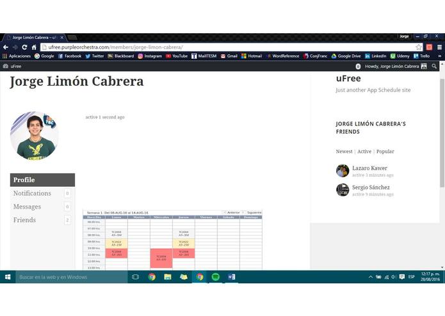The height and width of the screenshot is (316, 445).
Task: Open Word from the taskbar
Action: 232,277
